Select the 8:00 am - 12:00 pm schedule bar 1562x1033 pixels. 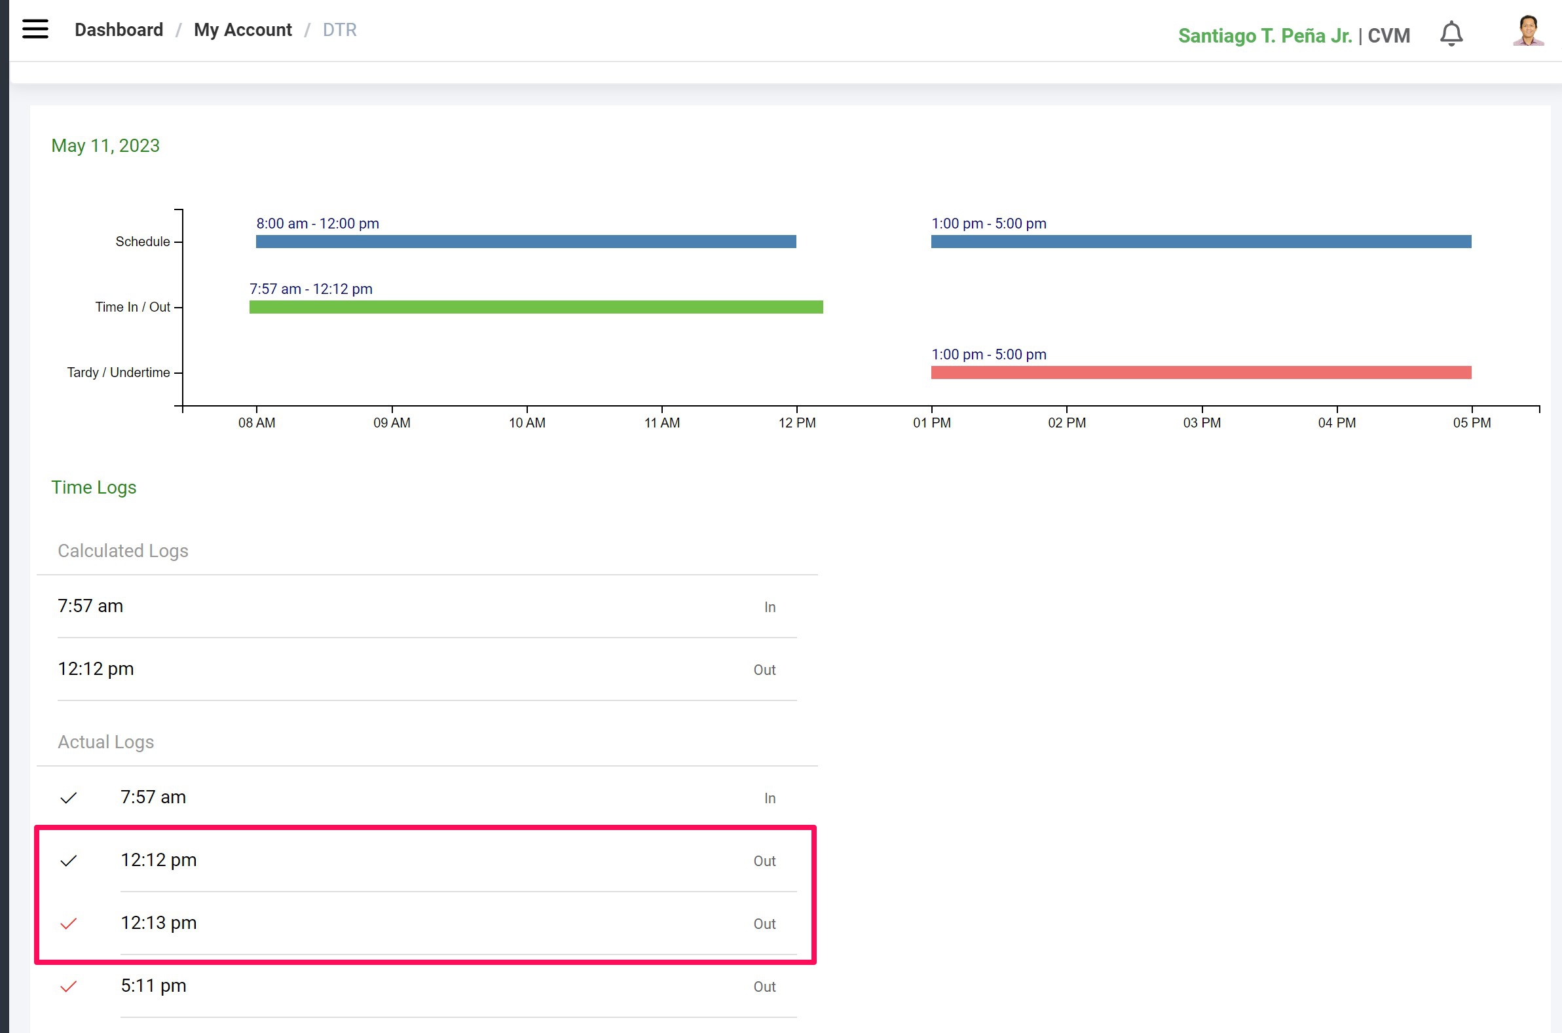pos(525,242)
